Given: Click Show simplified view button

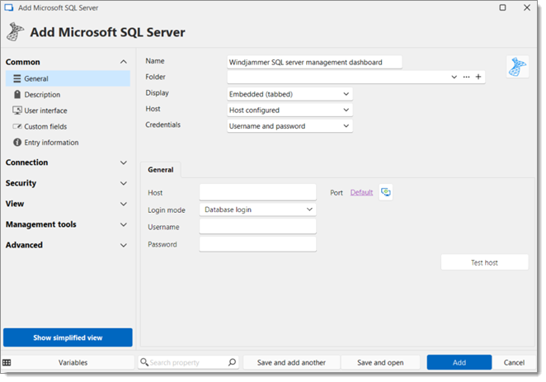Looking at the screenshot, I should [68, 337].
